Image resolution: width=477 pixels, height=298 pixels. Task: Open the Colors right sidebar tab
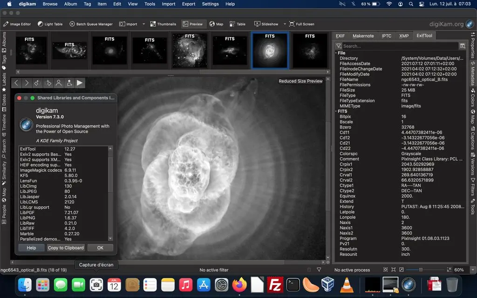473,97
